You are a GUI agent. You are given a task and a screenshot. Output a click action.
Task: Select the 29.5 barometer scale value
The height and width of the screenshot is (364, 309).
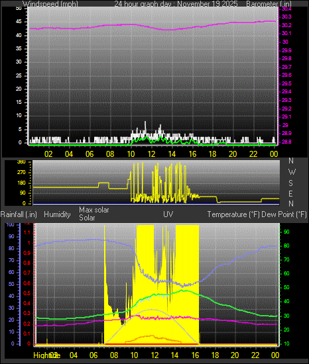click(x=286, y=83)
